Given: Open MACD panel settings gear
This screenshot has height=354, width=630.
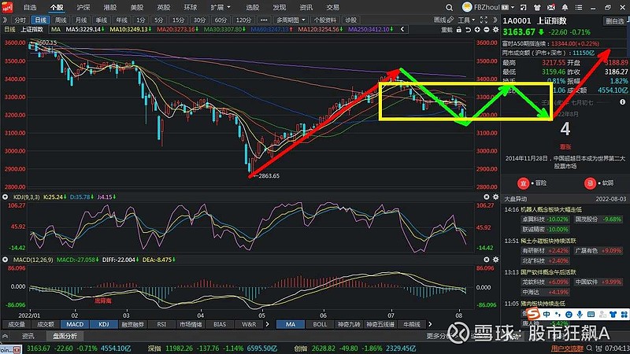Looking at the screenshot, I should [496, 260].
